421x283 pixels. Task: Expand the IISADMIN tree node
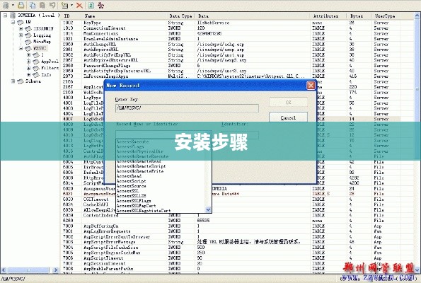(21, 28)
